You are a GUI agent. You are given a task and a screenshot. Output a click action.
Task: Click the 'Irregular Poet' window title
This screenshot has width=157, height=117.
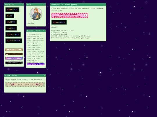coord(33,31)
